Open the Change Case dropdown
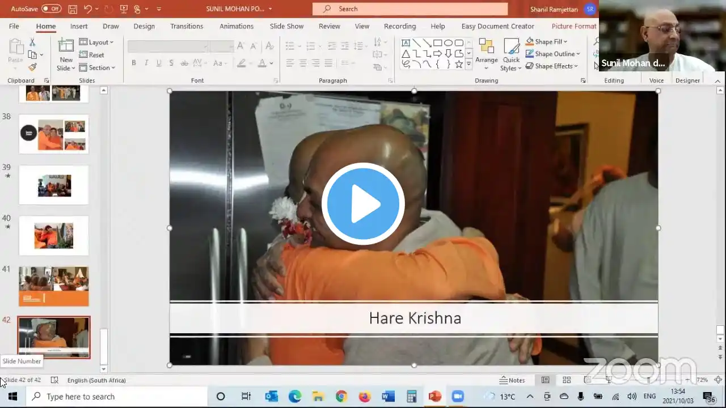726x408 pixels. [x=220, y=63]
